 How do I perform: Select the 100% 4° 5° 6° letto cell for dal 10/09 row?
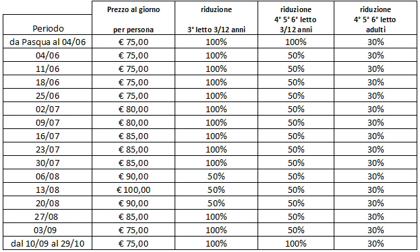(296, 243)
